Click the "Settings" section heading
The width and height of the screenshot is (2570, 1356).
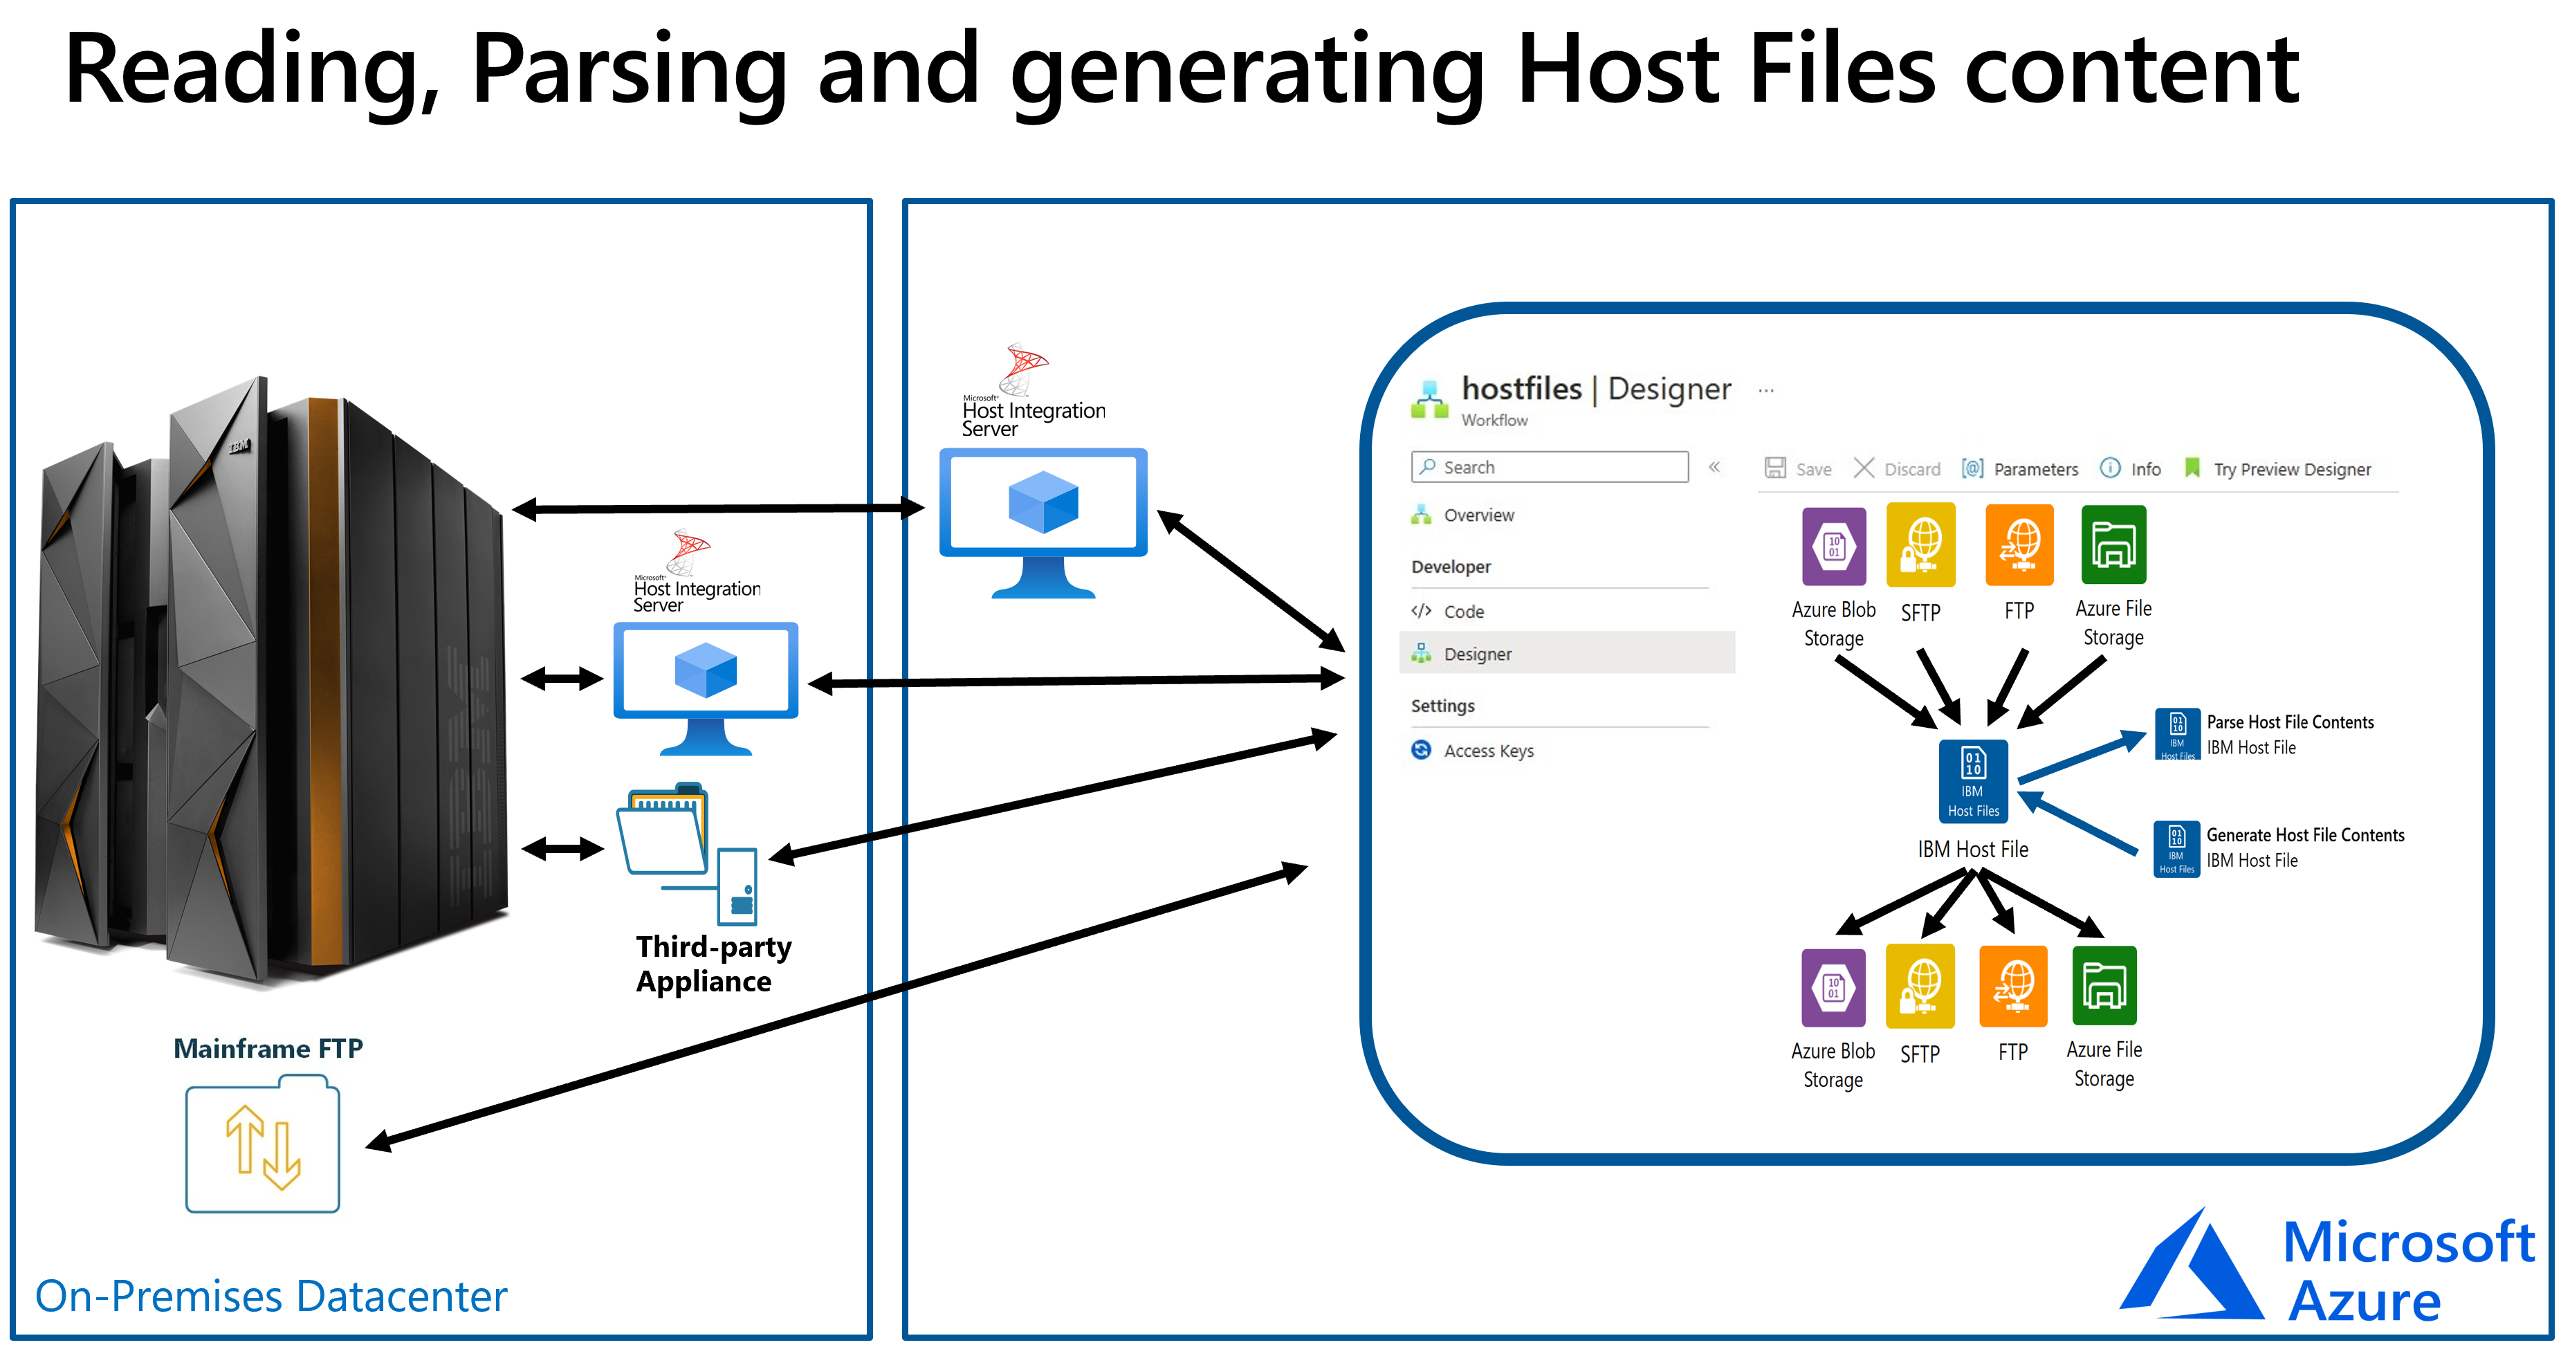[1442, 706]
